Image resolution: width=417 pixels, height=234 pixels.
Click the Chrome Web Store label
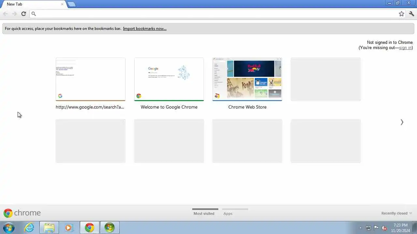tap(247, 107)
